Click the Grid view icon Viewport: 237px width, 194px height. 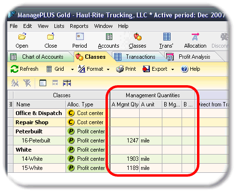pyautogui.click(x=49, y=69)
